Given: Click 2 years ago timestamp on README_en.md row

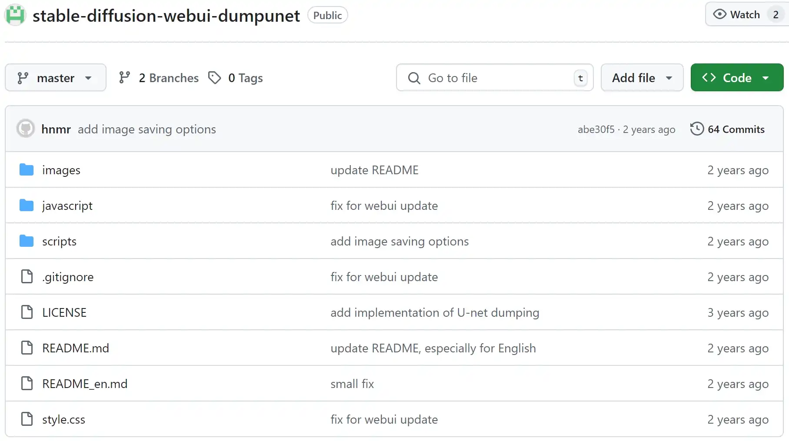Looking at the screenshot, I should click(738, 384).
